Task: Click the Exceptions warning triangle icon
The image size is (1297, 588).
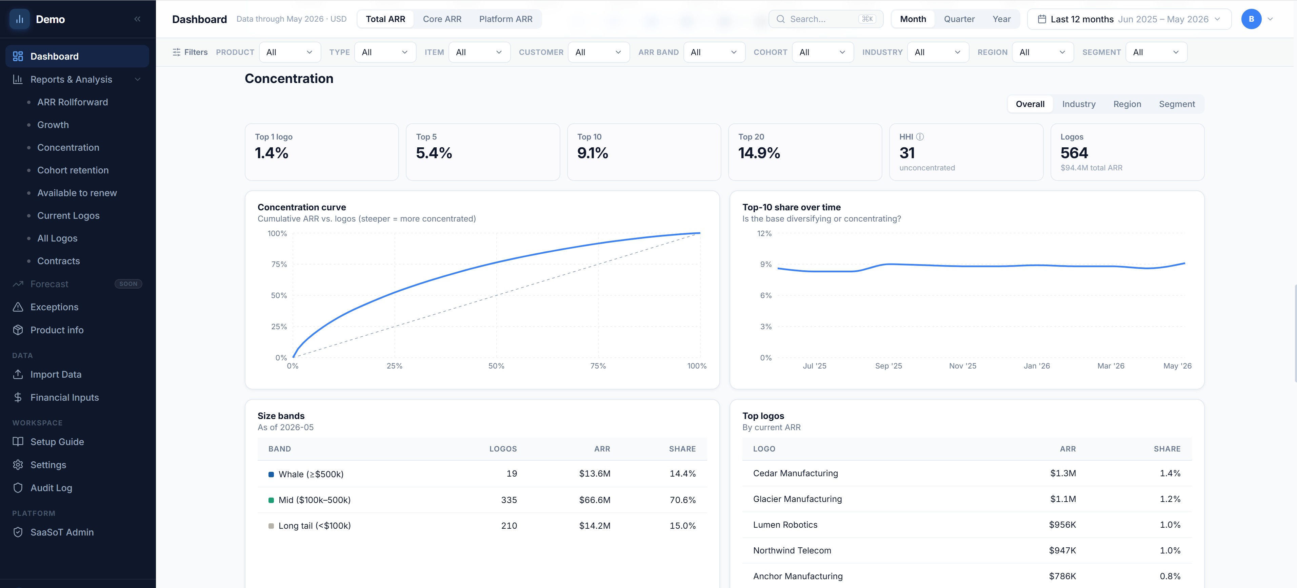Action: click(18, 307)
